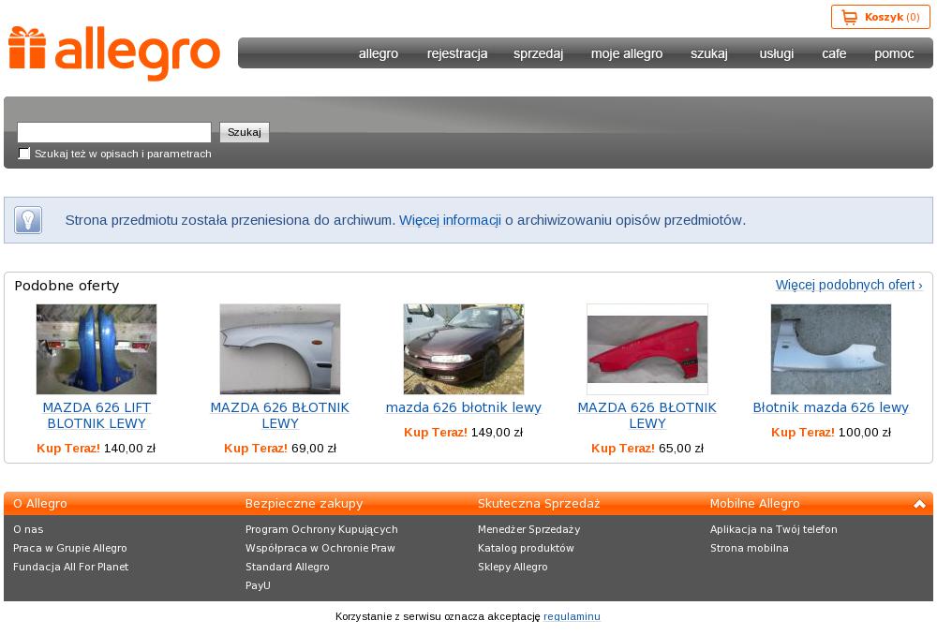This screenshot has width=937, height=635.
Task: Open the usługi menu item
Action: pyautogui.click(x=776, y=53)
